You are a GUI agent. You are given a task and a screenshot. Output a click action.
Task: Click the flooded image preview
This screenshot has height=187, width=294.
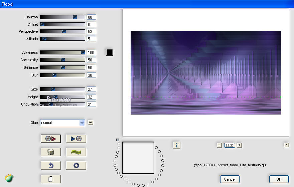(x=206, y=73)
